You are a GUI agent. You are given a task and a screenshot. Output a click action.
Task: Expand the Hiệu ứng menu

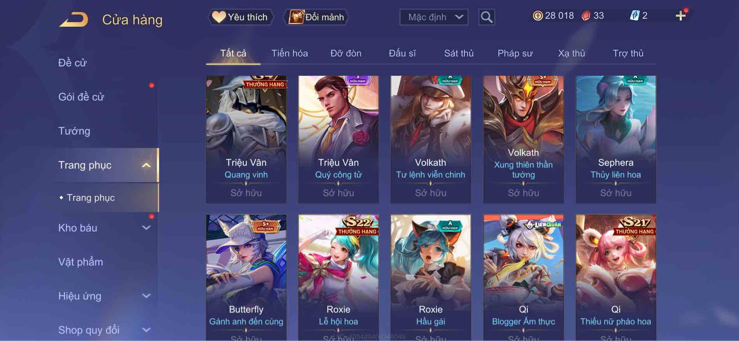pos(146,296)
